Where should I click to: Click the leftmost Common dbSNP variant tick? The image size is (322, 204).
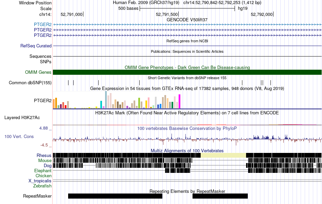(68, 83)
